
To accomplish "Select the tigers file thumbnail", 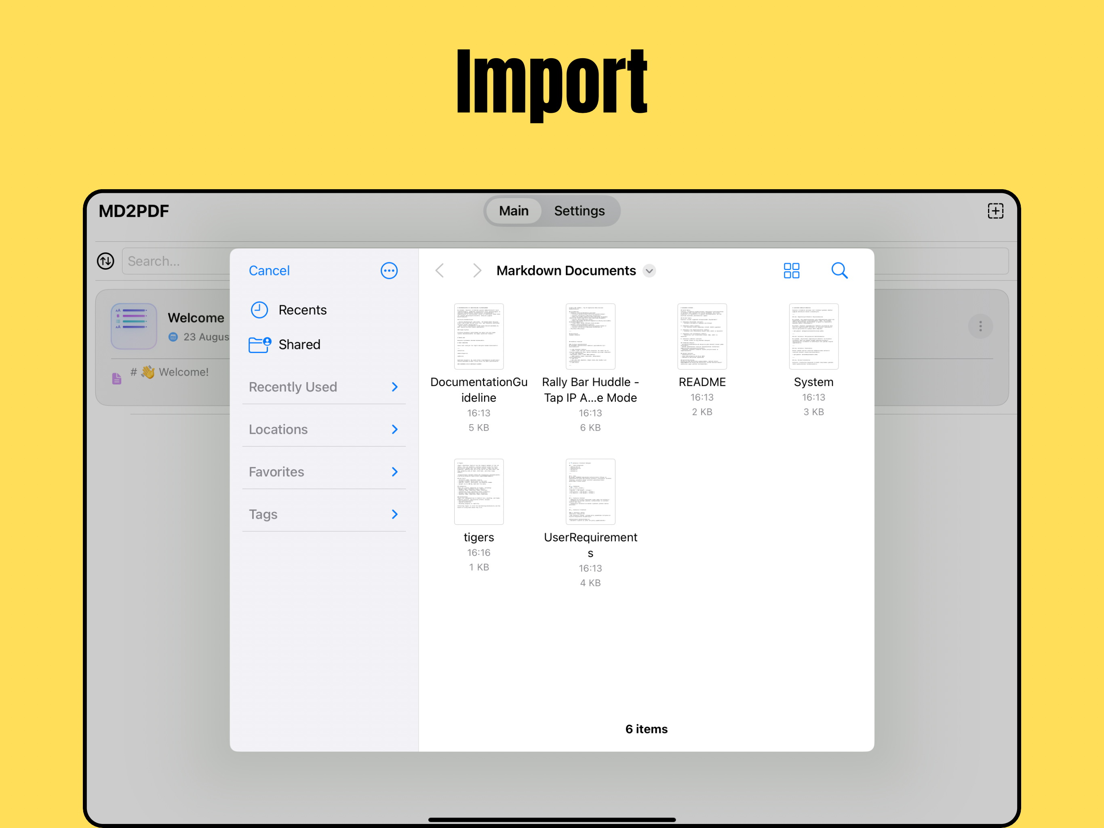I will point(478,491).
